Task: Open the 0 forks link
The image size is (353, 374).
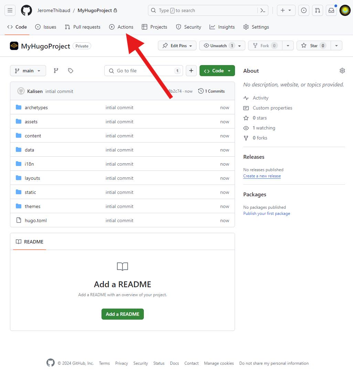Action: [x=260, y=138]
